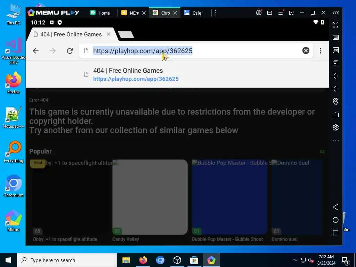The height and width of the screenshot is (267, 356).
Task: Open the Candy Valley game thumbnail
Action: pyautogui.click(x=150, y=197)
